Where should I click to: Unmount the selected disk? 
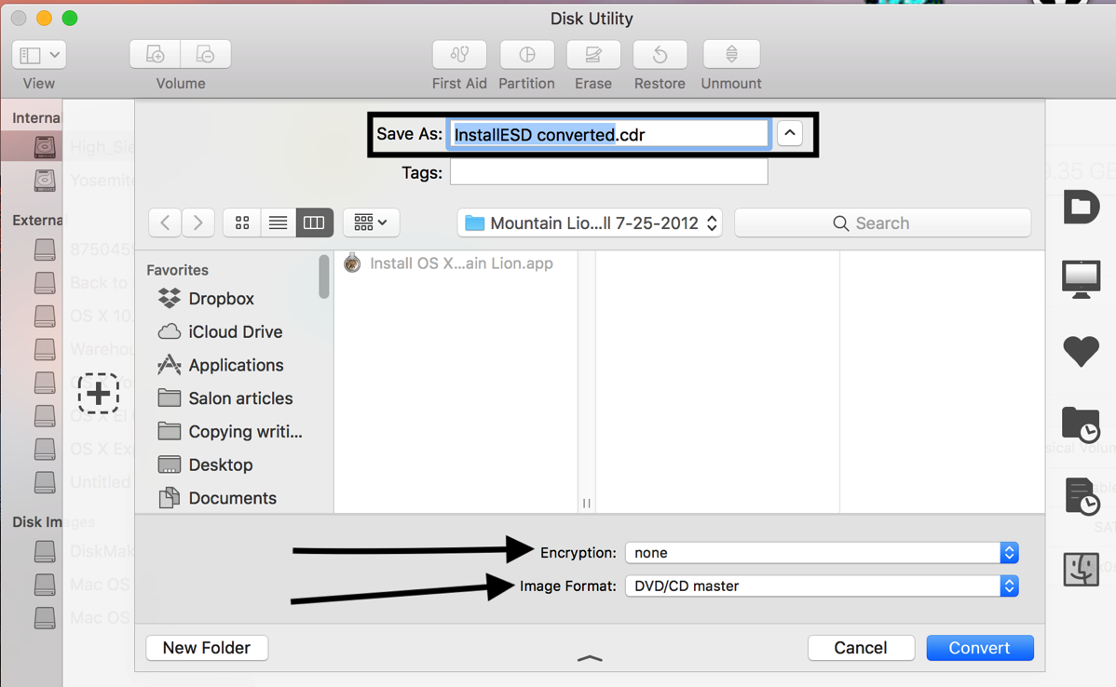click(x=731, y=55)
